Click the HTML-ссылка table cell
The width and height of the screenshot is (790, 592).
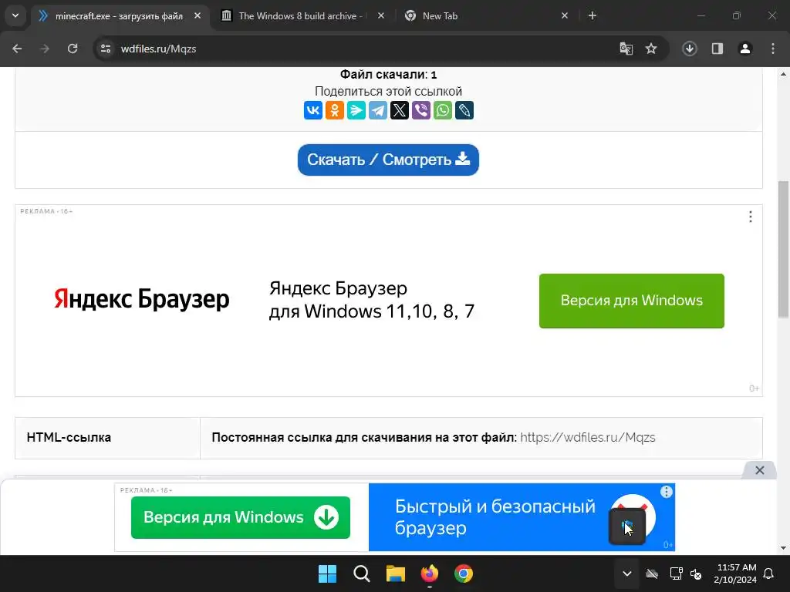(107, 438)
